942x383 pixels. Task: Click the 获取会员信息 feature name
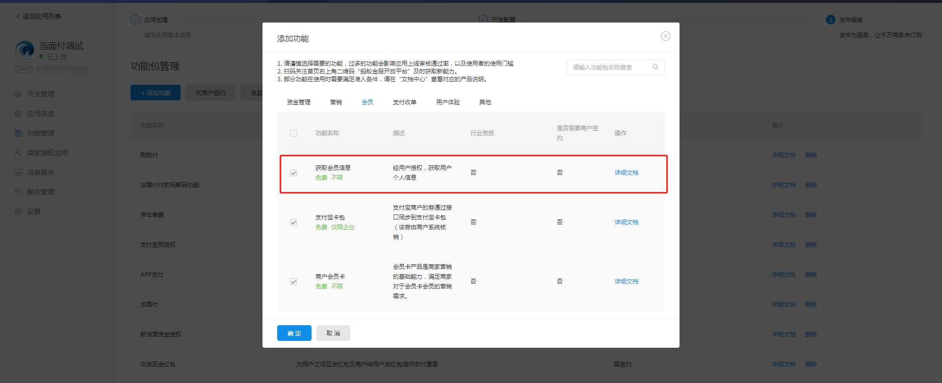click(333, 168)
